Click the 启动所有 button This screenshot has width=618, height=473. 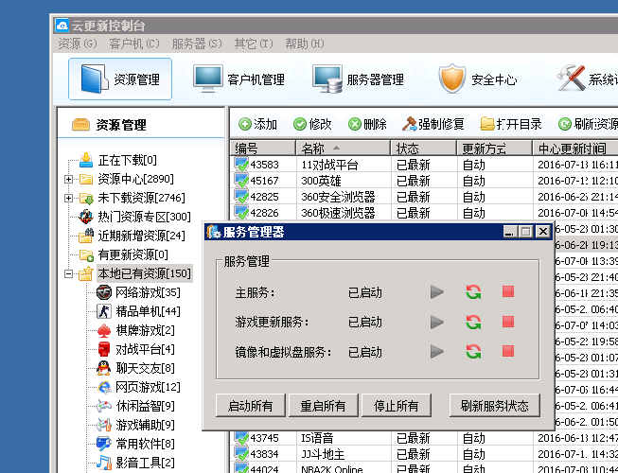point(250,405)
